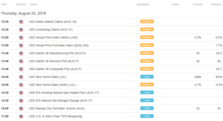This screenshot has width=223, height=121.
Task: Open USD Kansas City Fed Manf. Activity (AUG)
Action: point(57,109)
